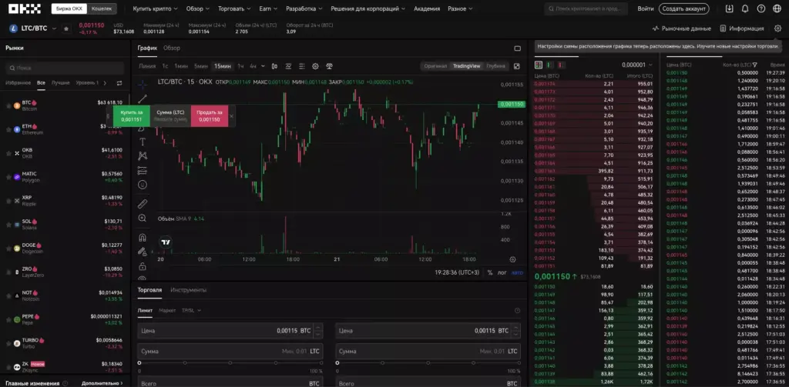The height and width of the screenshot is (387, 789).
Task: Select the Маркет order tab
Action: tap(167, 311)
